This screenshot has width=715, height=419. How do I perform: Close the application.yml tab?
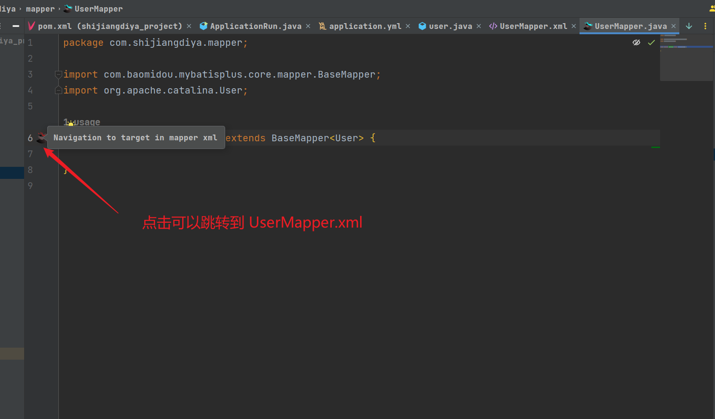[x=408, y=26]
